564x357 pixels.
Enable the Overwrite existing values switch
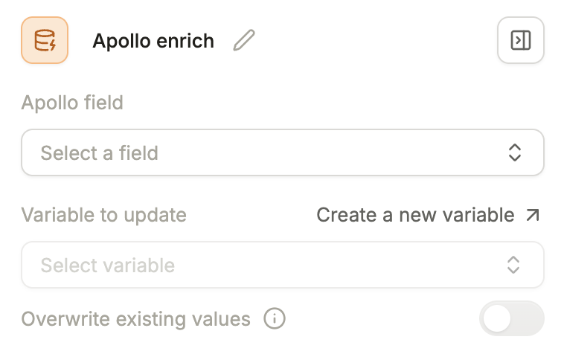click(512, 319)
